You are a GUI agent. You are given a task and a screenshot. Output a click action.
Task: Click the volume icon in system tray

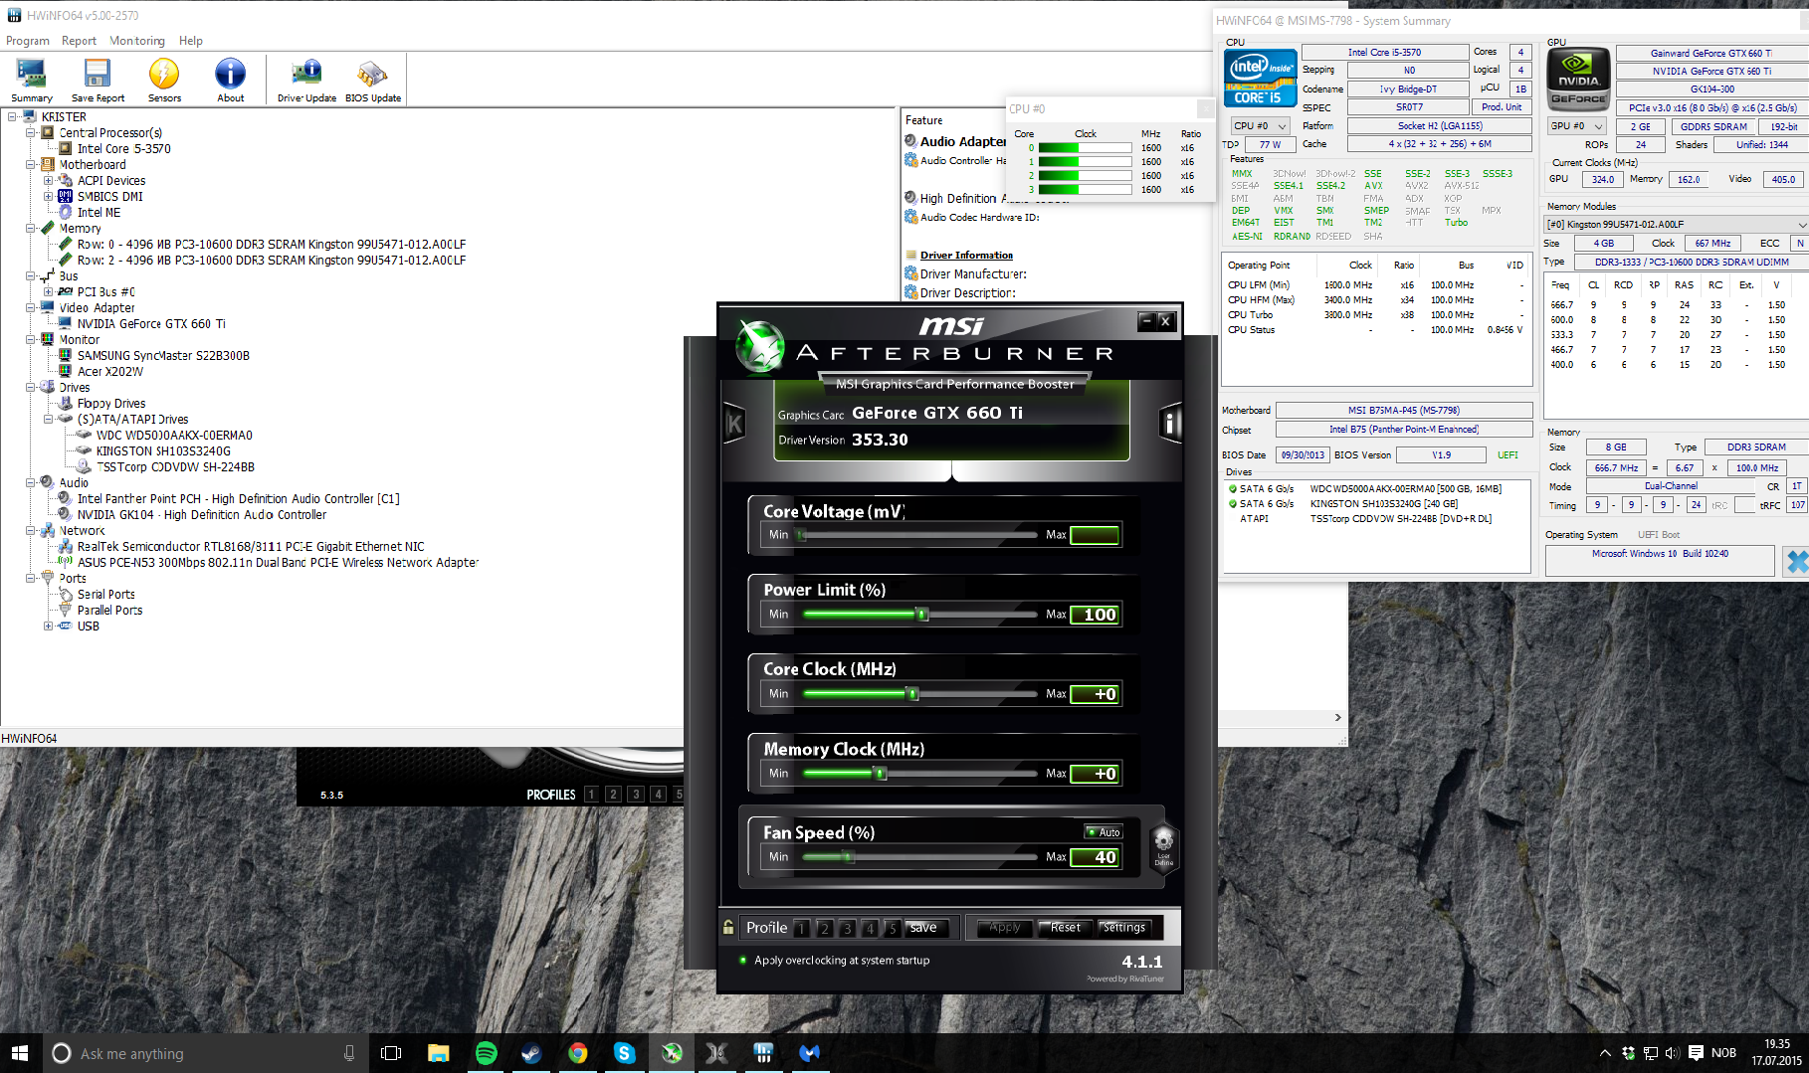[1672, 1053]
